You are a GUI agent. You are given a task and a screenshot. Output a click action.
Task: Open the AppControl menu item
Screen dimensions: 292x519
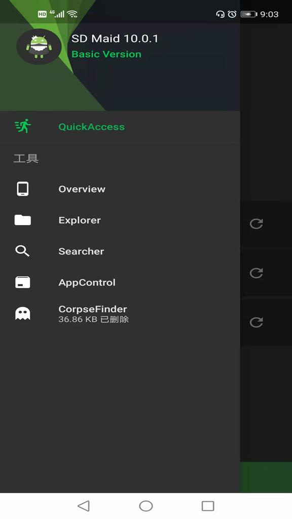point(120,282)
